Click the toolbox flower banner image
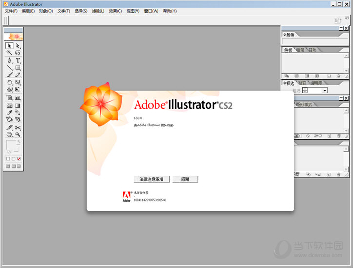353x268 pixels. tap(14, 37)
